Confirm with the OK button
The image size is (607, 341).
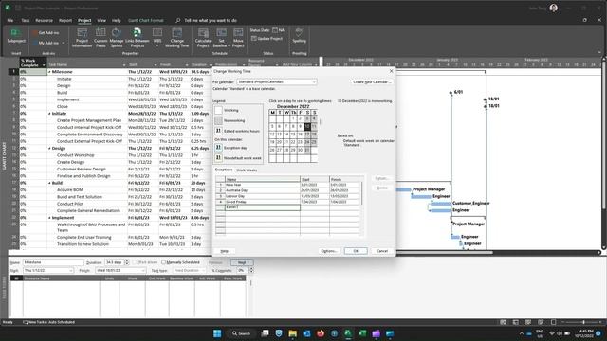[356, 251]
